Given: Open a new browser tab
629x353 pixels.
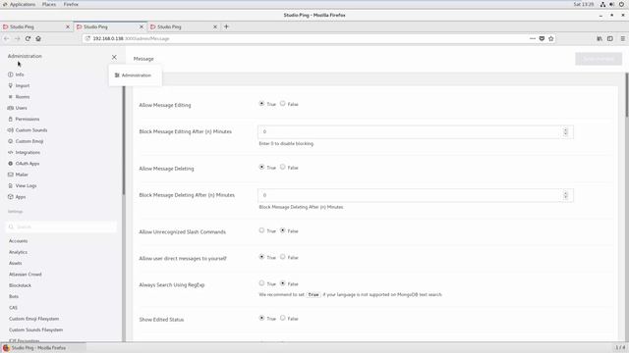Looking at the screenshot, I should [x=226, y=26].
